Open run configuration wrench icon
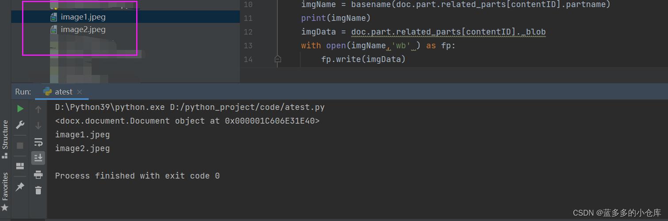This screenshot has height=221, width=668. point(20,125)
